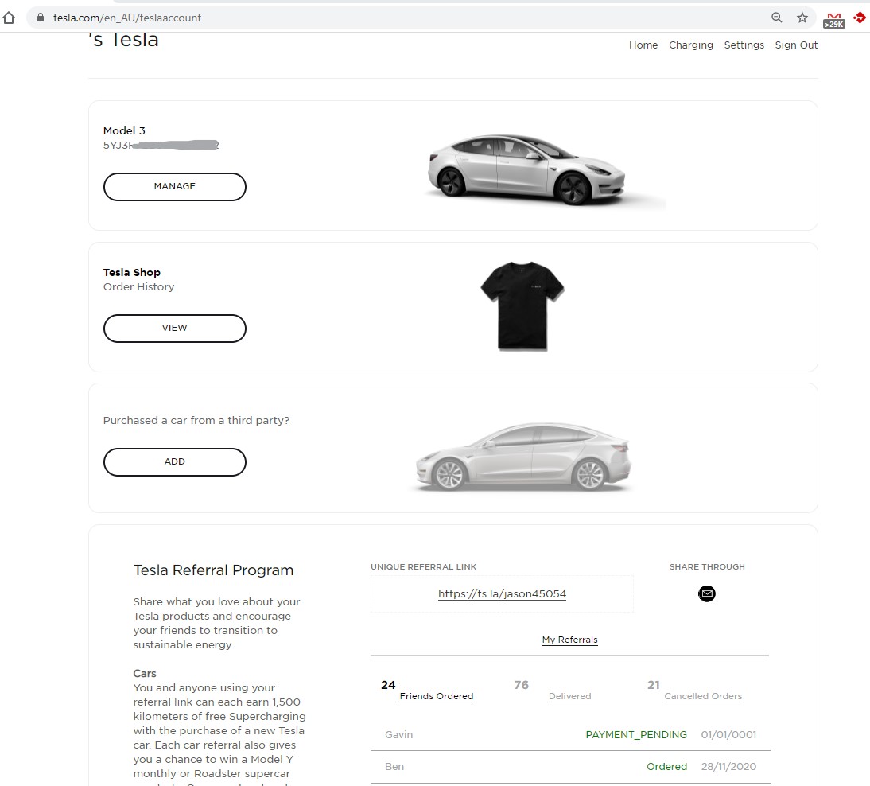Click VIEW for Tesla Shop order history
Image resolution: width=870 pixels, height=786 pixels.
tap(175, 328)
